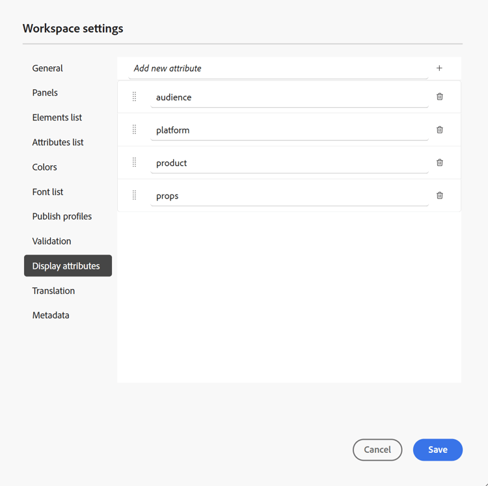The width and height of the screenshot is (488, 486).
Task: Show the Translation settings
Action: pos(53,291)
